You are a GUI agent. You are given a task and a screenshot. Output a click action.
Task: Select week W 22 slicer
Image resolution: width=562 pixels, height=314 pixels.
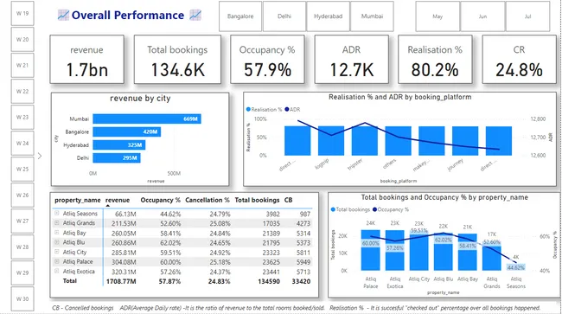click(x=22, y=91)
